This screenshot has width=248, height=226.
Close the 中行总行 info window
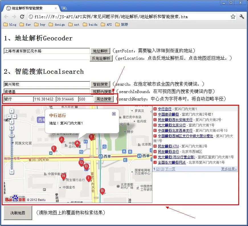pyautogui.click(x=114, y=114)
